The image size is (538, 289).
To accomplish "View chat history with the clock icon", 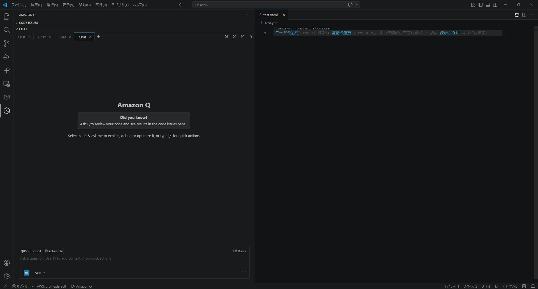I will click(x=235, y=37).
